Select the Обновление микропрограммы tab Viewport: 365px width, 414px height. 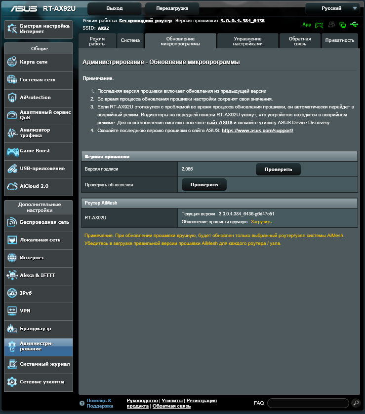pyautogui.click(x=180, y=41)
